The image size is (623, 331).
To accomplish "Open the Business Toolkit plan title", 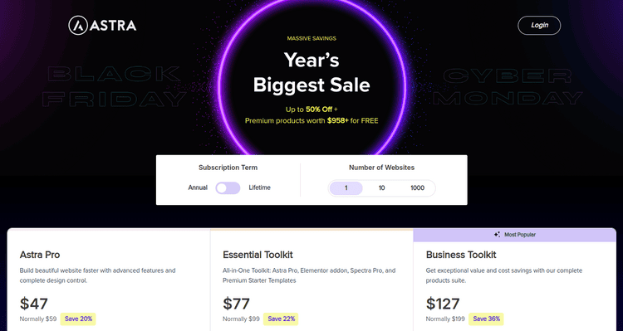I will (461, 255).
